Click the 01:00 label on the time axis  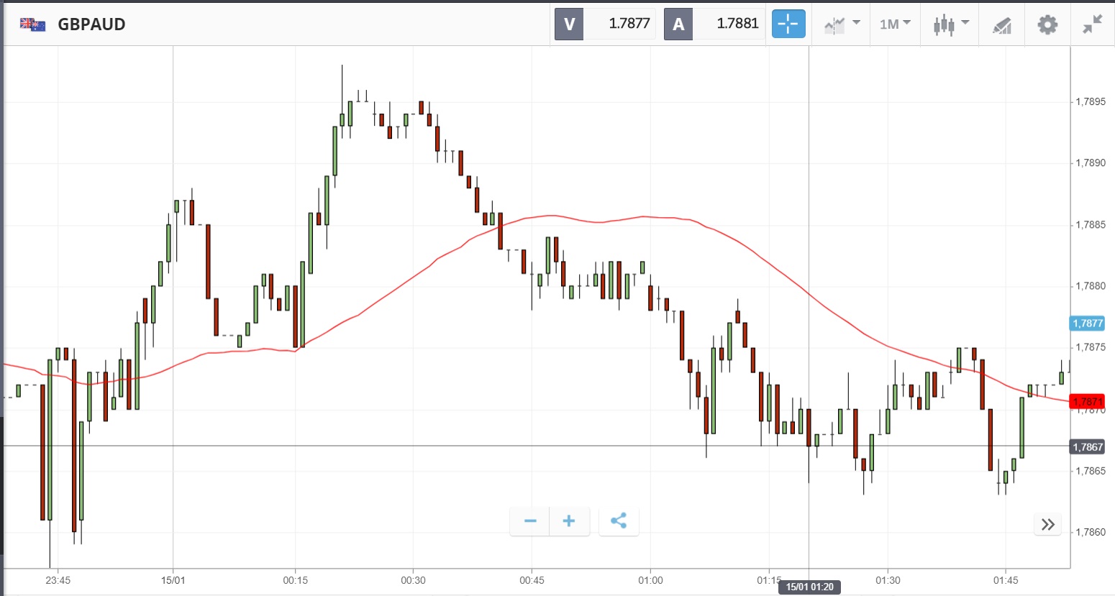(650, 580)
